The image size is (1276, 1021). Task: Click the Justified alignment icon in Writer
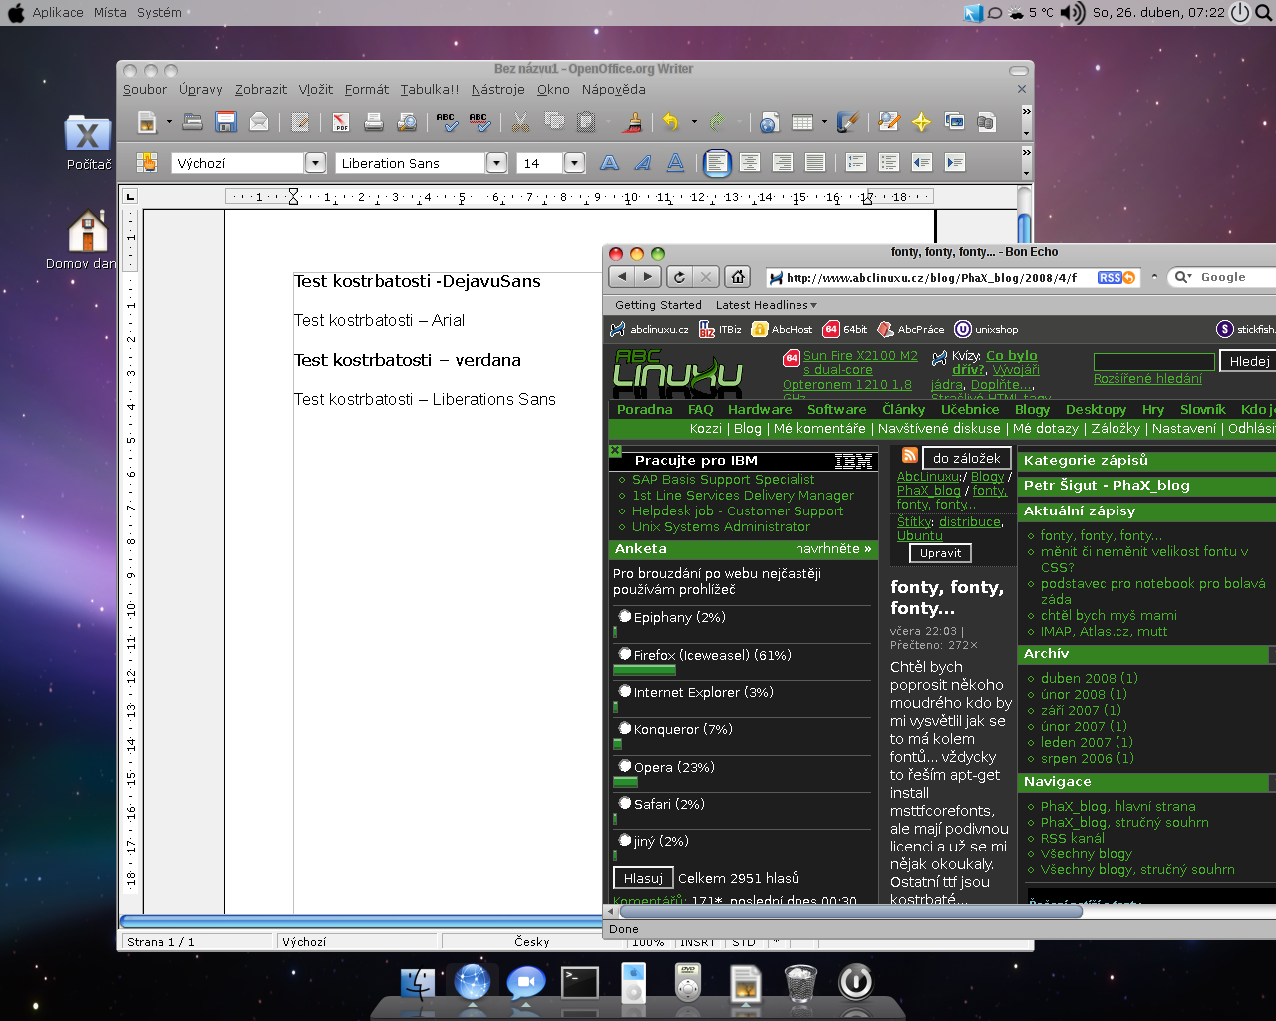(815, 163)
